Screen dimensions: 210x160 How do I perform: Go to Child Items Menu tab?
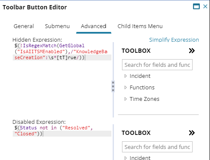pyautogui.click(x=140, y=26)
